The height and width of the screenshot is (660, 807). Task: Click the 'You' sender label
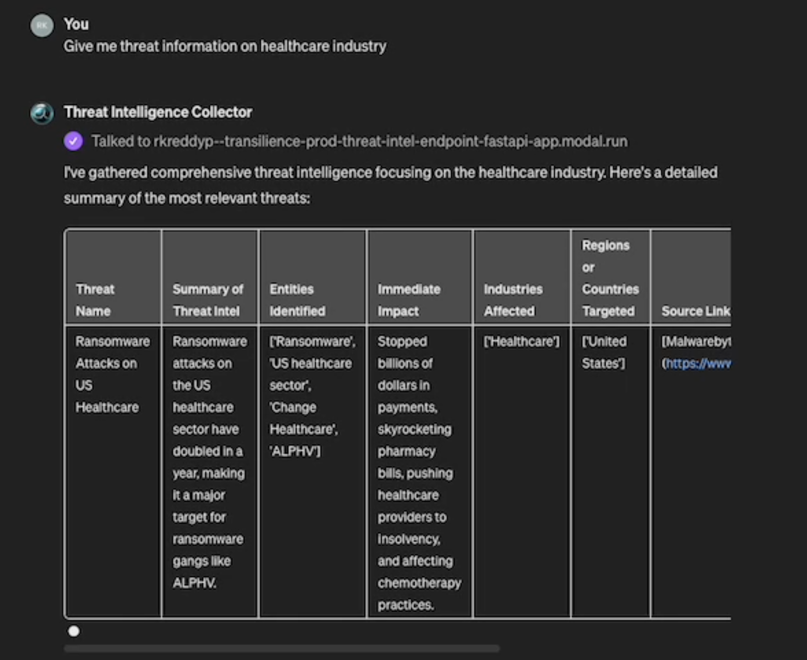pos(76,24)
